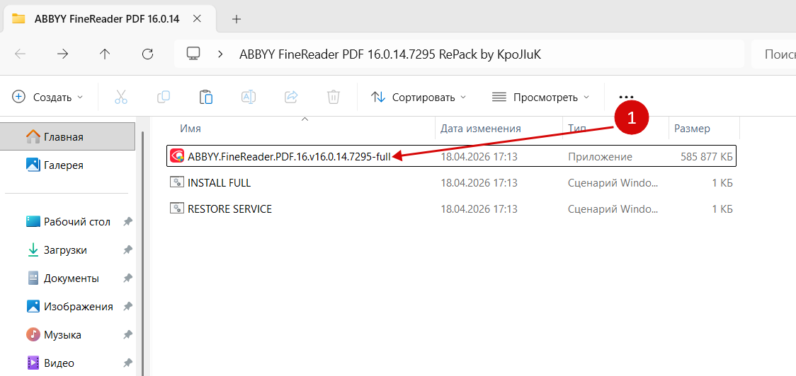Open new tab with plus button
The image size is (796, 376).
point(236,19)
